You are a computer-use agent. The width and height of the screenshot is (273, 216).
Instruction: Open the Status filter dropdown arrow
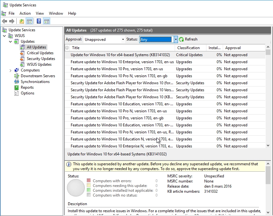pyautogui.click(x=176, y=40)
